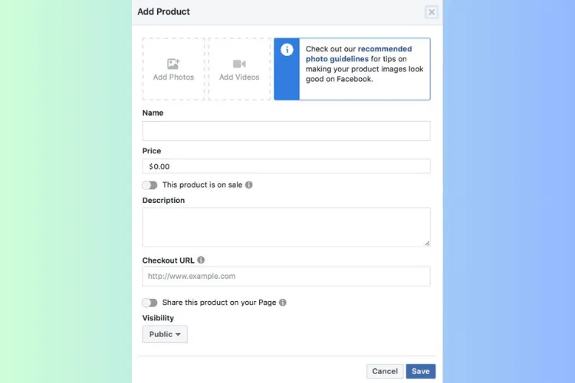Toggle 'Share this product on your Page' switch
Screen dimensions: 575x383
(149, 303)
